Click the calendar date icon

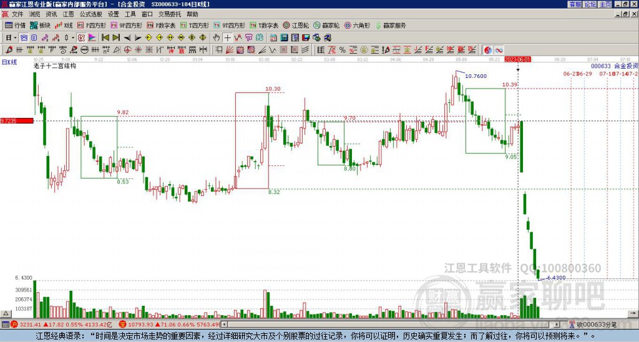click(273, 38)
